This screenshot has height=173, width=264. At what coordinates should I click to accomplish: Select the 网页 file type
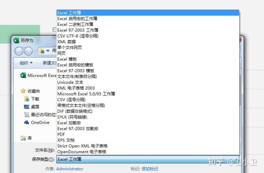click(148, 53)
